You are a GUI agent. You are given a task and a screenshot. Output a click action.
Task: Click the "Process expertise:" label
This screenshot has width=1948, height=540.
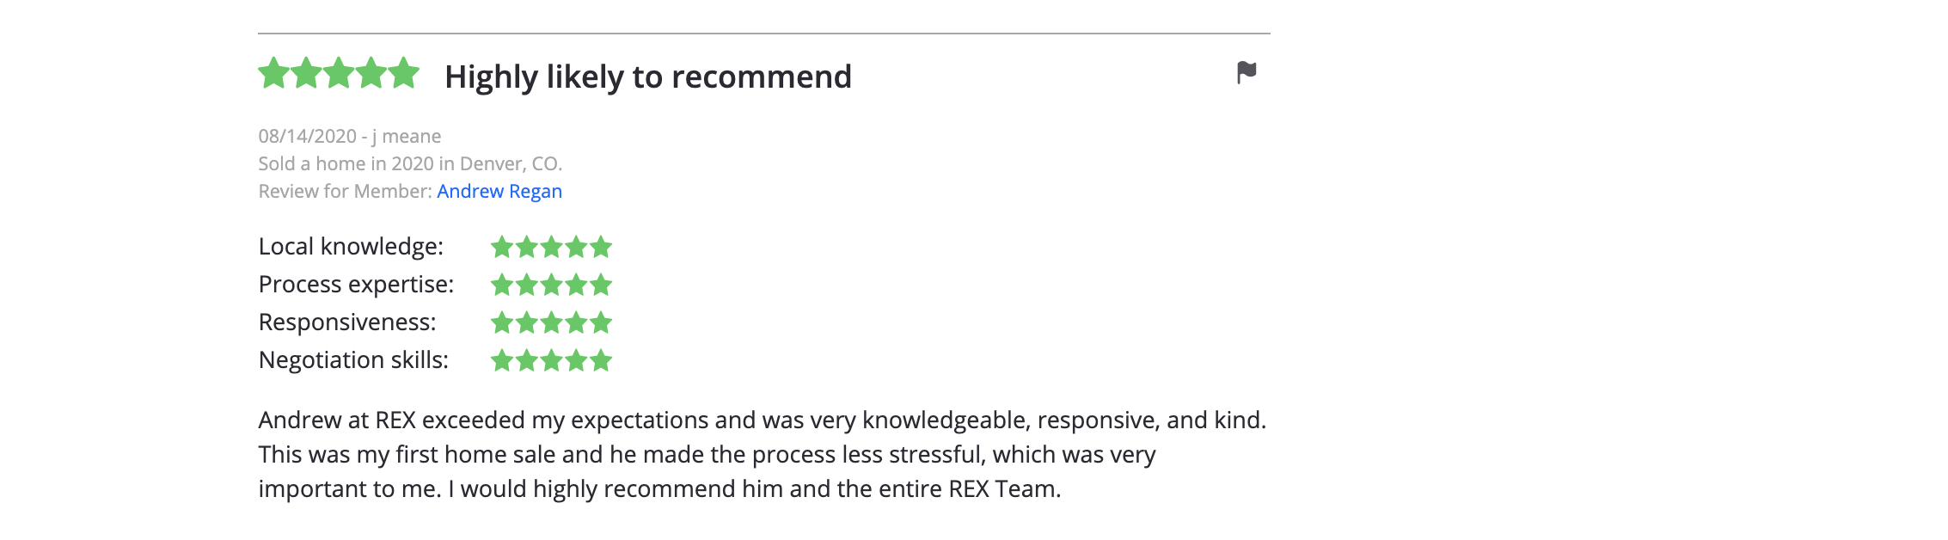[x=356, y=285]
